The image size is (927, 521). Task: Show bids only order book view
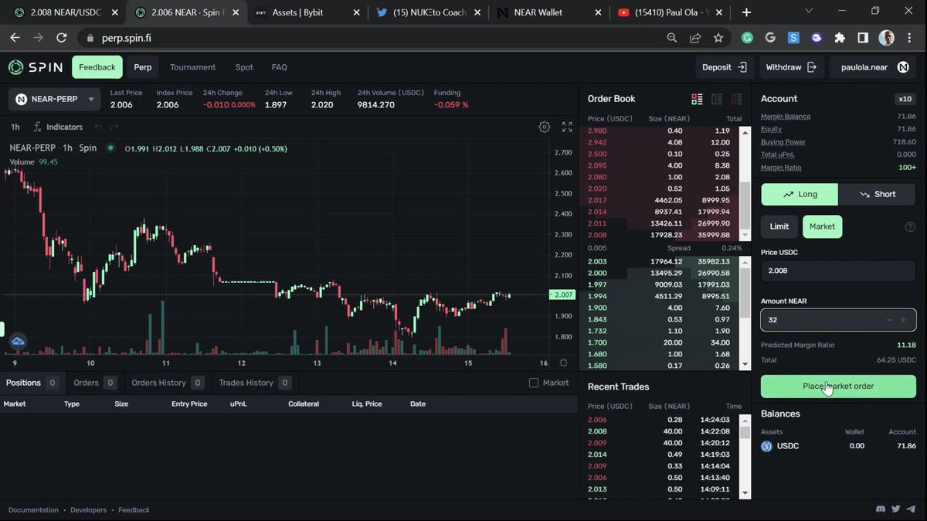click(717, 99)
